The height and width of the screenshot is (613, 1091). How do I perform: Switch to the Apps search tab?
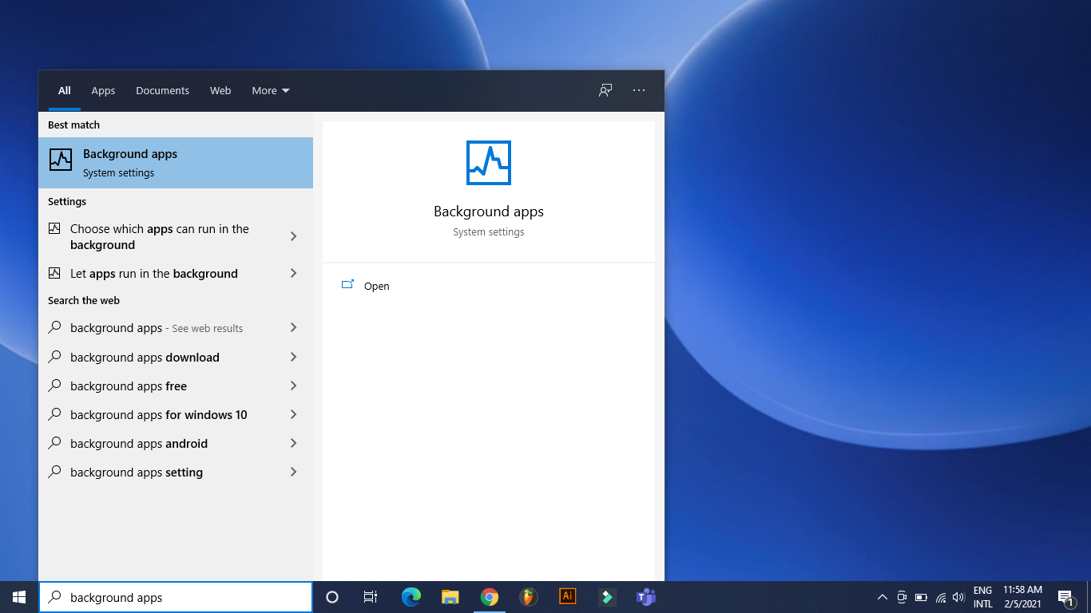point(103,91)
